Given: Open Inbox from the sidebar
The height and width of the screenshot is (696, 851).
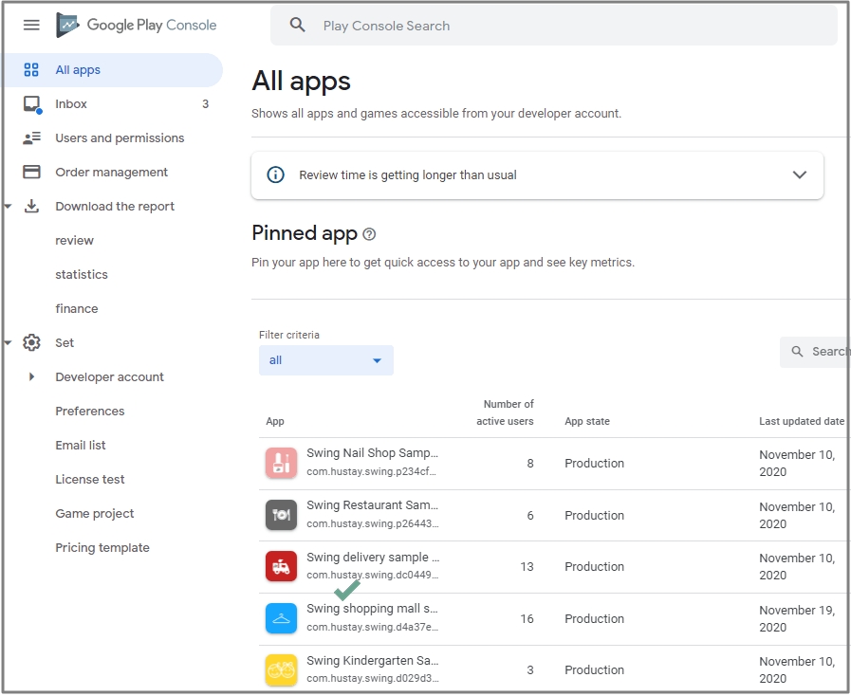Looking at the screenshot, I should pos(71,104).
